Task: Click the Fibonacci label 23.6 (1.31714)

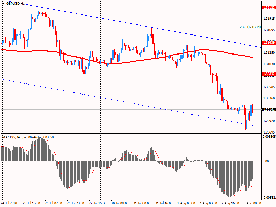Action: [250, 27]
